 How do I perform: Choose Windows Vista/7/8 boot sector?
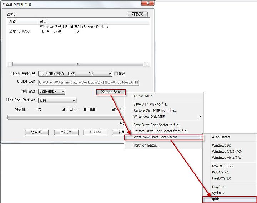(x=230, y=158)
